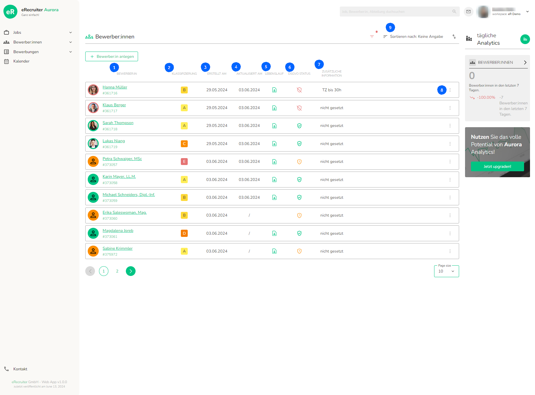Image resolution: width=535 pixels, height=395 pixels.
Task: Expand the Jobs sidebar menu
Action: pos(71,32)
